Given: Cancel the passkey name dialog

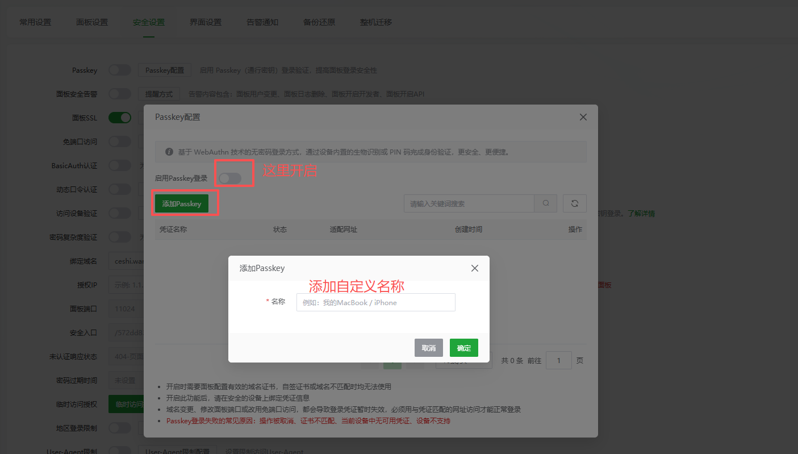Looking at the screenshot, I should [x=429, y=347].
